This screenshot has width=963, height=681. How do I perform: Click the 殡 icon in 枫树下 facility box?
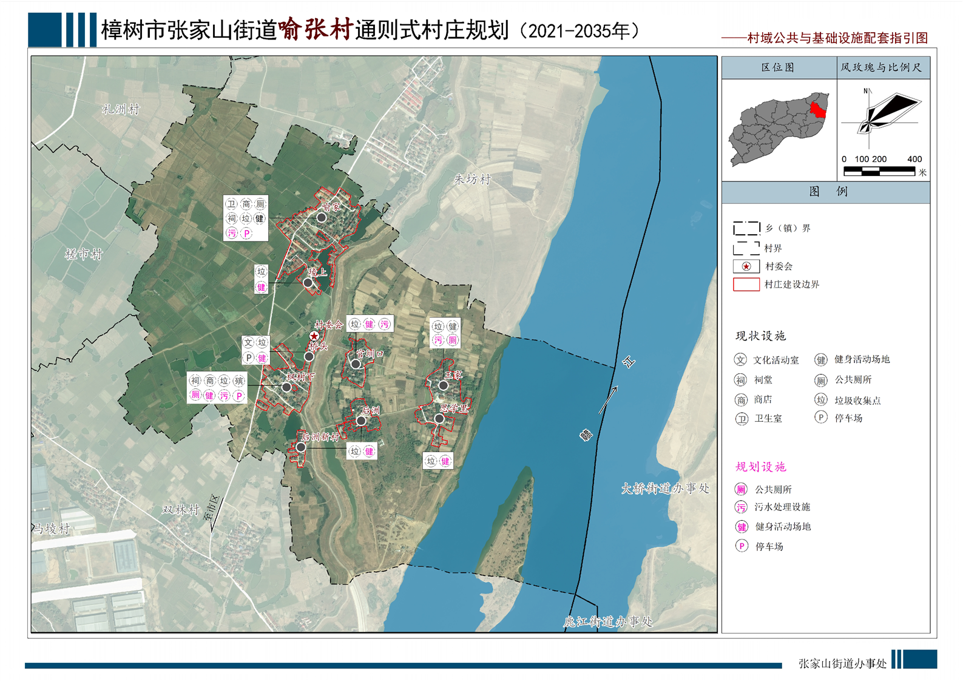[239, 381]
